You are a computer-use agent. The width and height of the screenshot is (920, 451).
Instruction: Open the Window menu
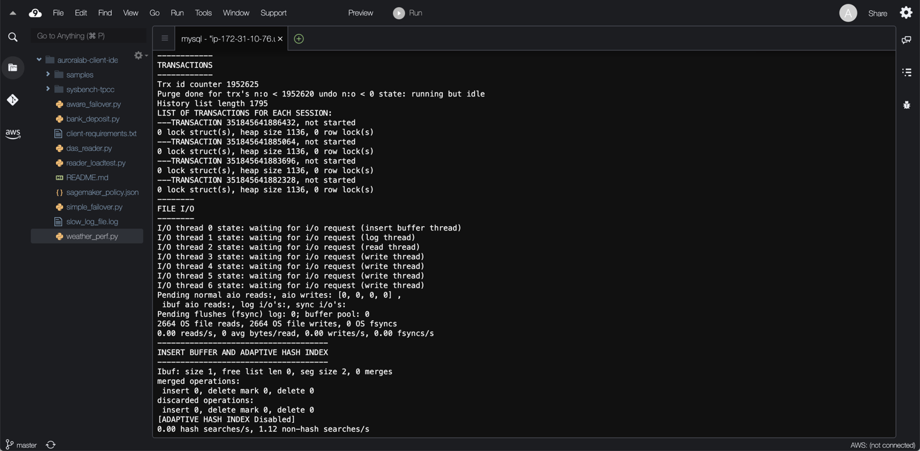tap(236, 13)
